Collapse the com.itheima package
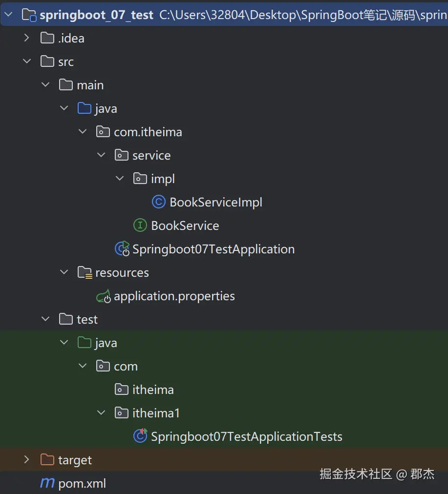The width and height of the screenshot is (448, 494). coord(83,132)
